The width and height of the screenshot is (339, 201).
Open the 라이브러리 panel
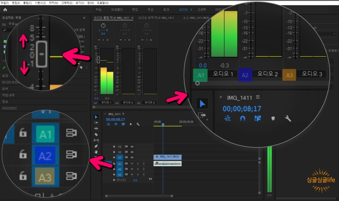point(9,108)
